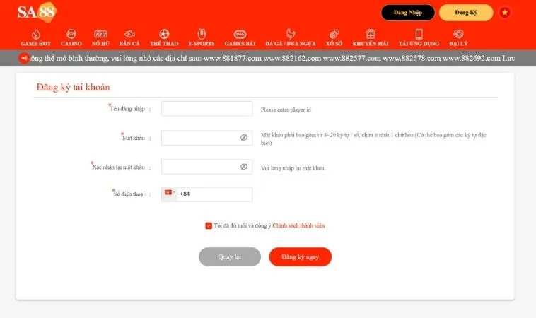The height and width of the screenshot is (318, 536).
Task: Click the Vui lòng nhập lại mật khẩu hint
Action: (293, 168)
